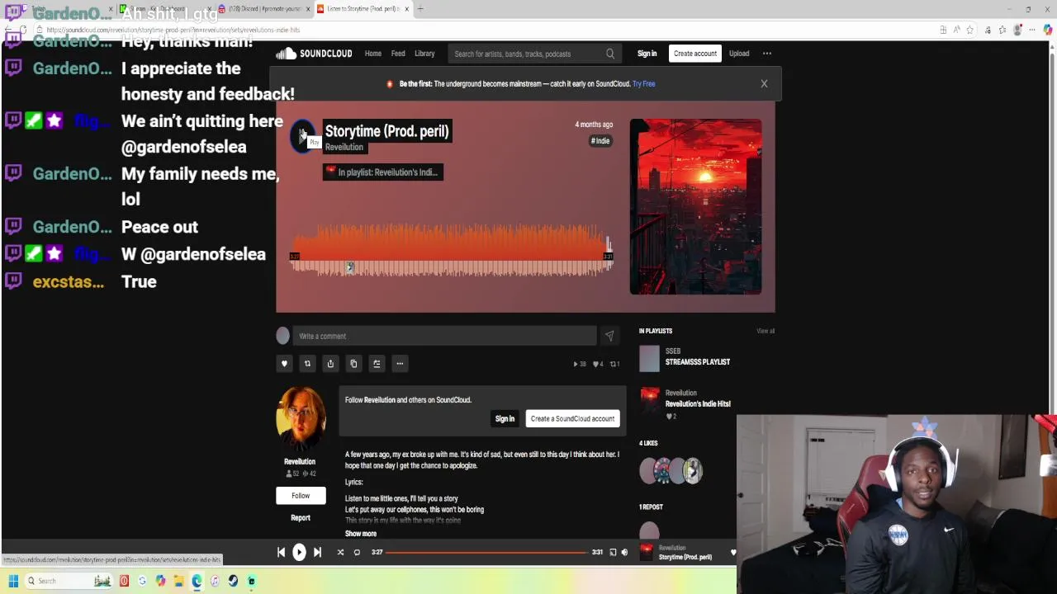
Task: Click the Reveilution profile avatar
Action: (301, 419)
